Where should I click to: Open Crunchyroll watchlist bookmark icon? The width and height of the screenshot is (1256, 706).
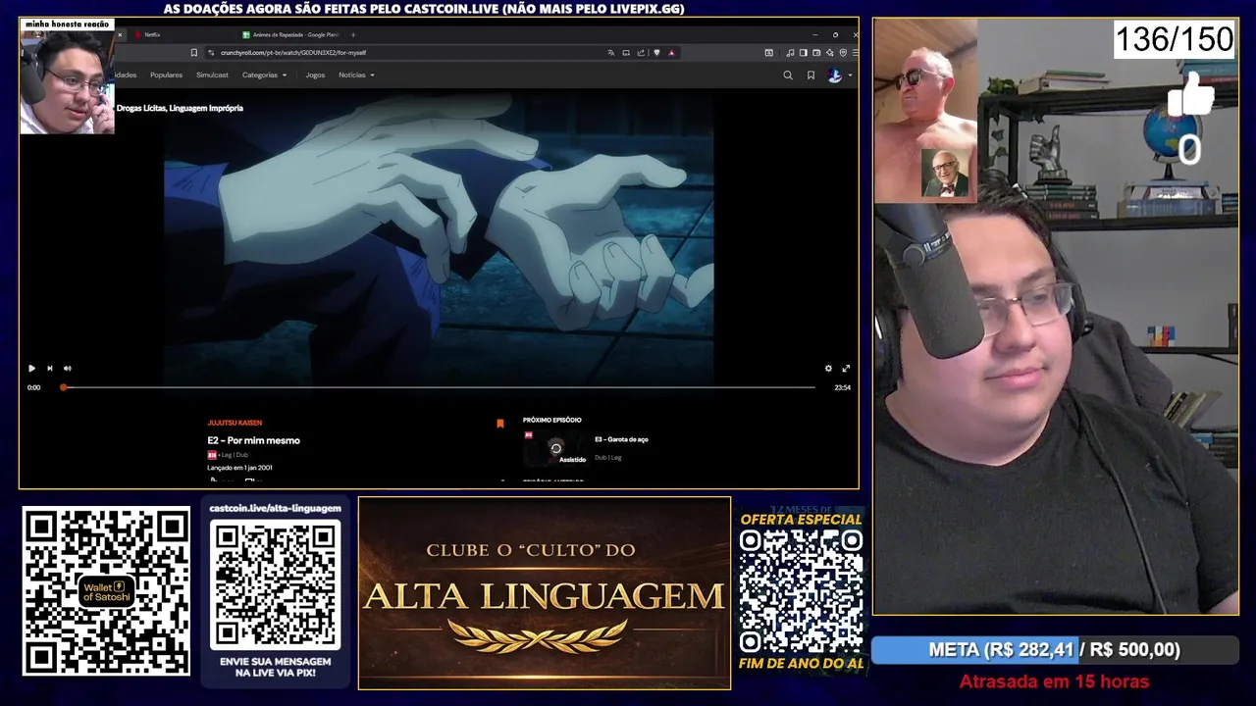[811, 75]
